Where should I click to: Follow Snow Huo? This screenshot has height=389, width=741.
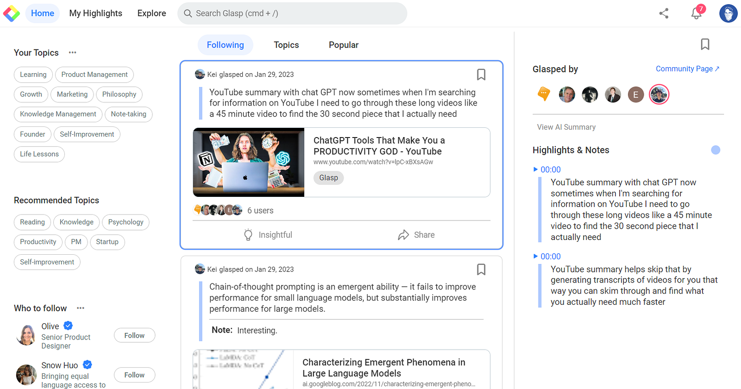coord(134,375)
